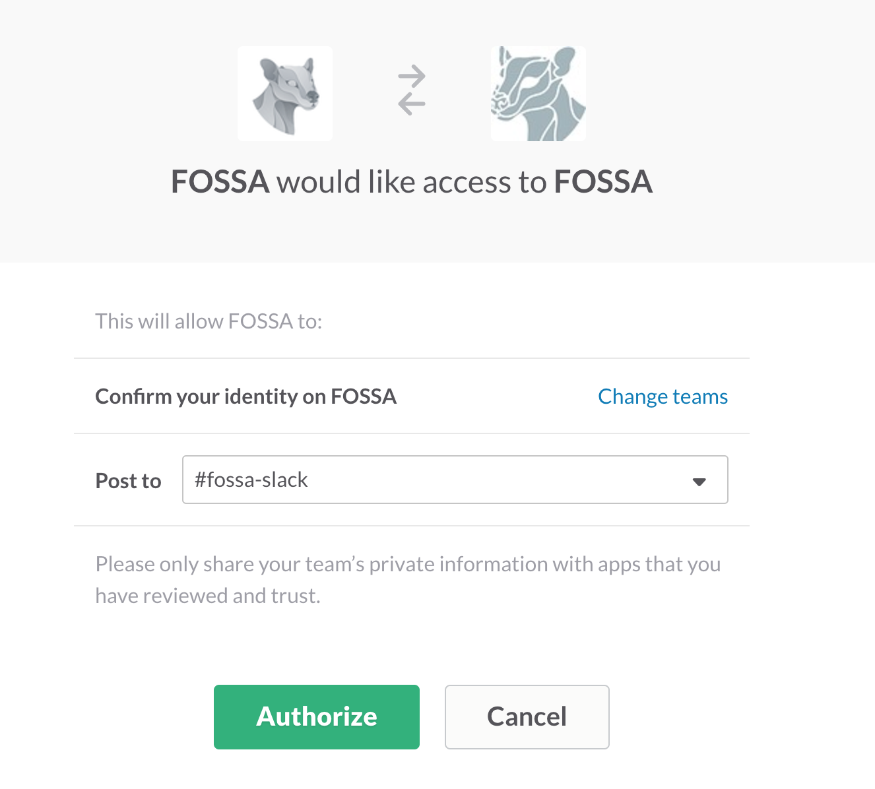
Task: Click the shaded FOSSA app logo on left
Action: (285, 94)
